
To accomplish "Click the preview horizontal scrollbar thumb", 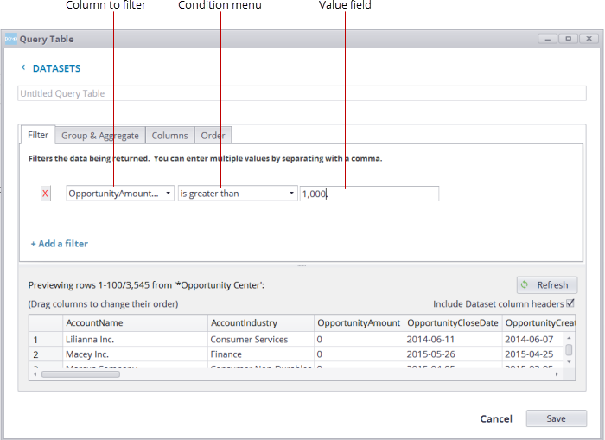I will coord(80,374).
